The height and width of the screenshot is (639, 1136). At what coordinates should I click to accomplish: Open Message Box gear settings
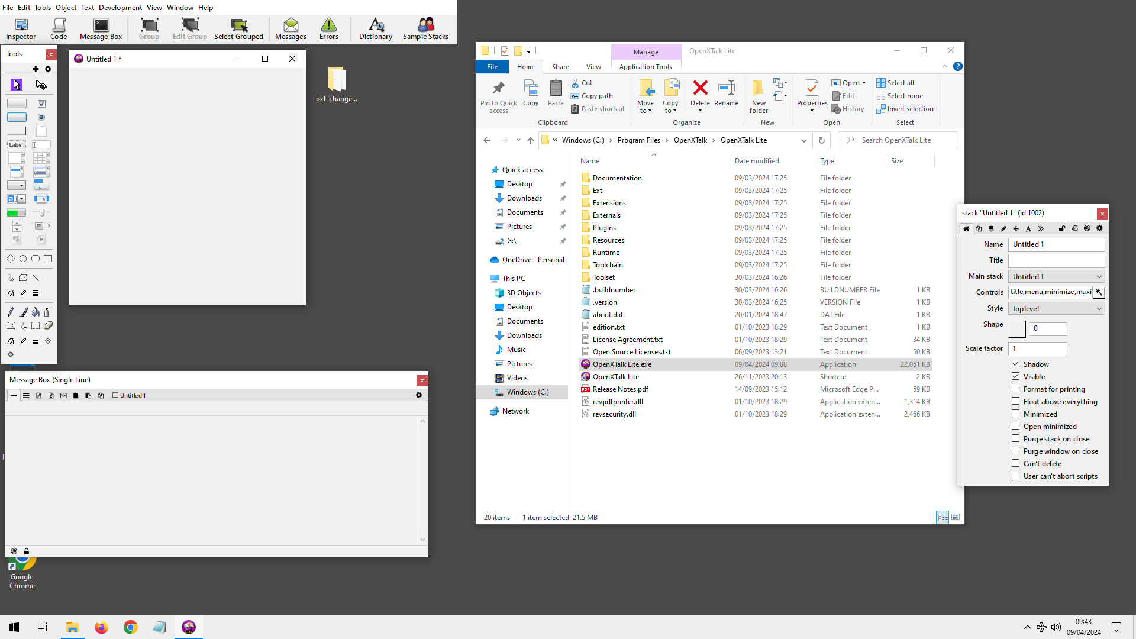pos(419,395)
